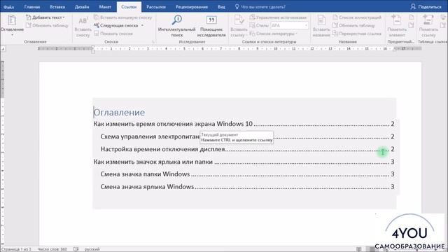Image resolution: width=448 pixels, height=252 pixels.
Task: Click Показать сноски
Action: point(113,34)
